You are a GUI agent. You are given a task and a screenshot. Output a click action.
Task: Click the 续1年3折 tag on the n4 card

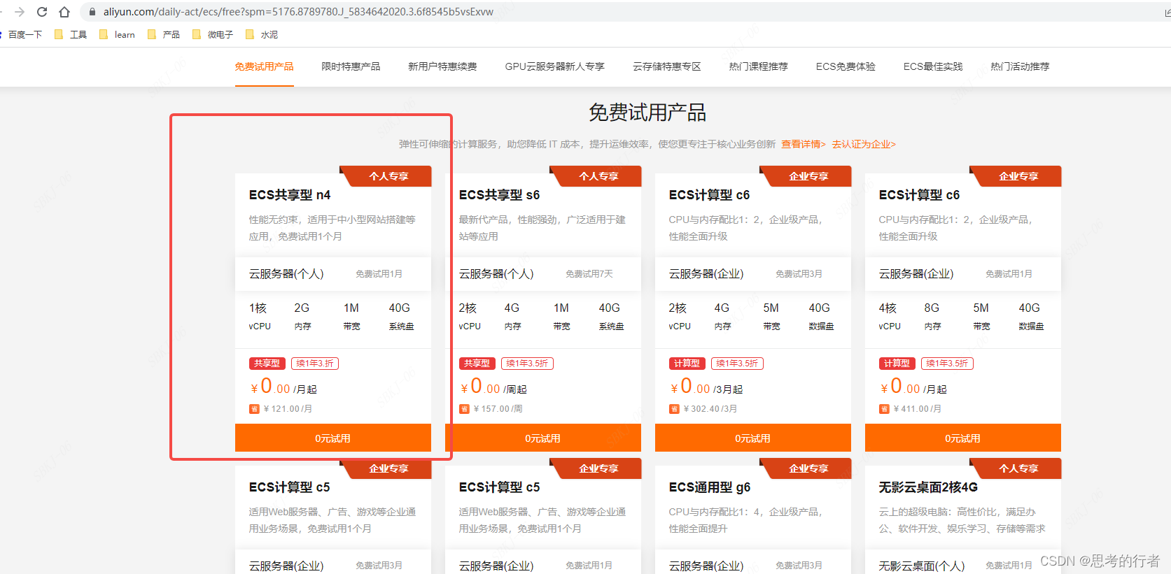point(315,364)
